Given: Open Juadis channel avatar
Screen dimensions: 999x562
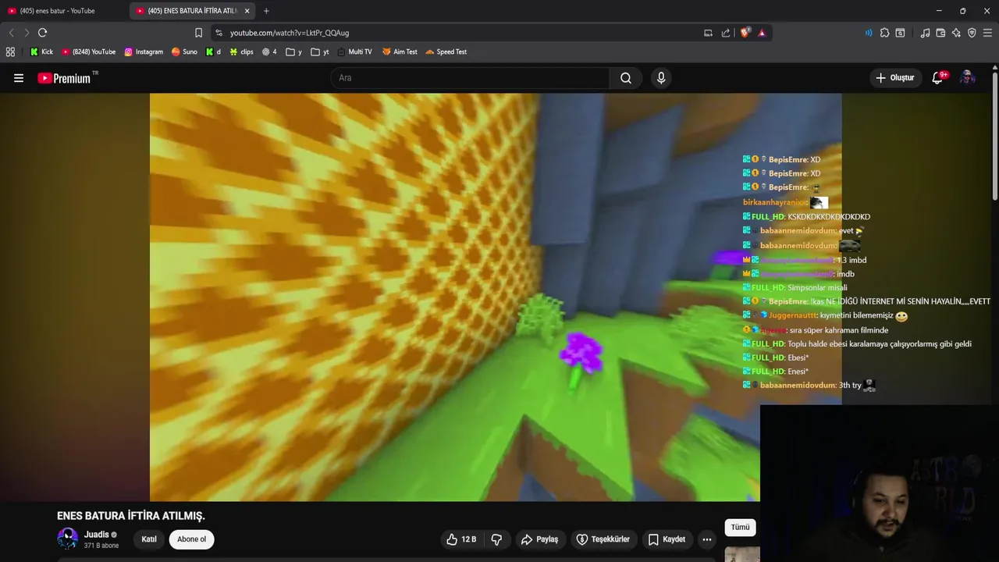Looking at the screenshot, I should coord(68,539).
